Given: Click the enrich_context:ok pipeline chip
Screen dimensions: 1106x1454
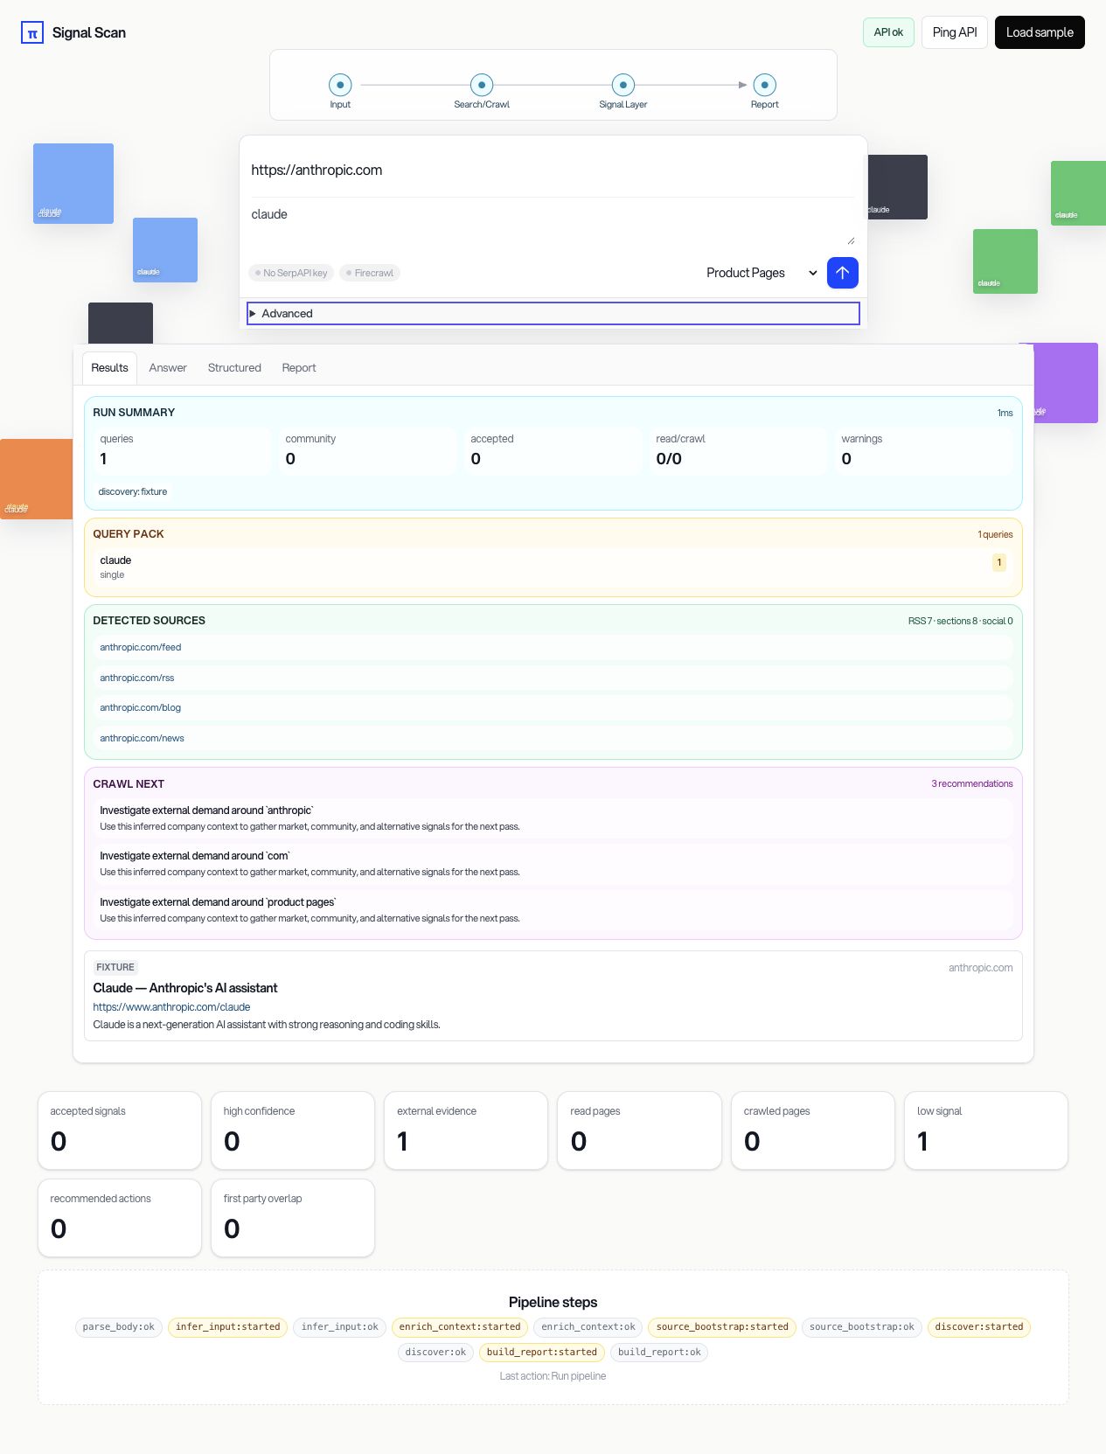Looking at the screenshot, I should click(x=588, y=1327).
